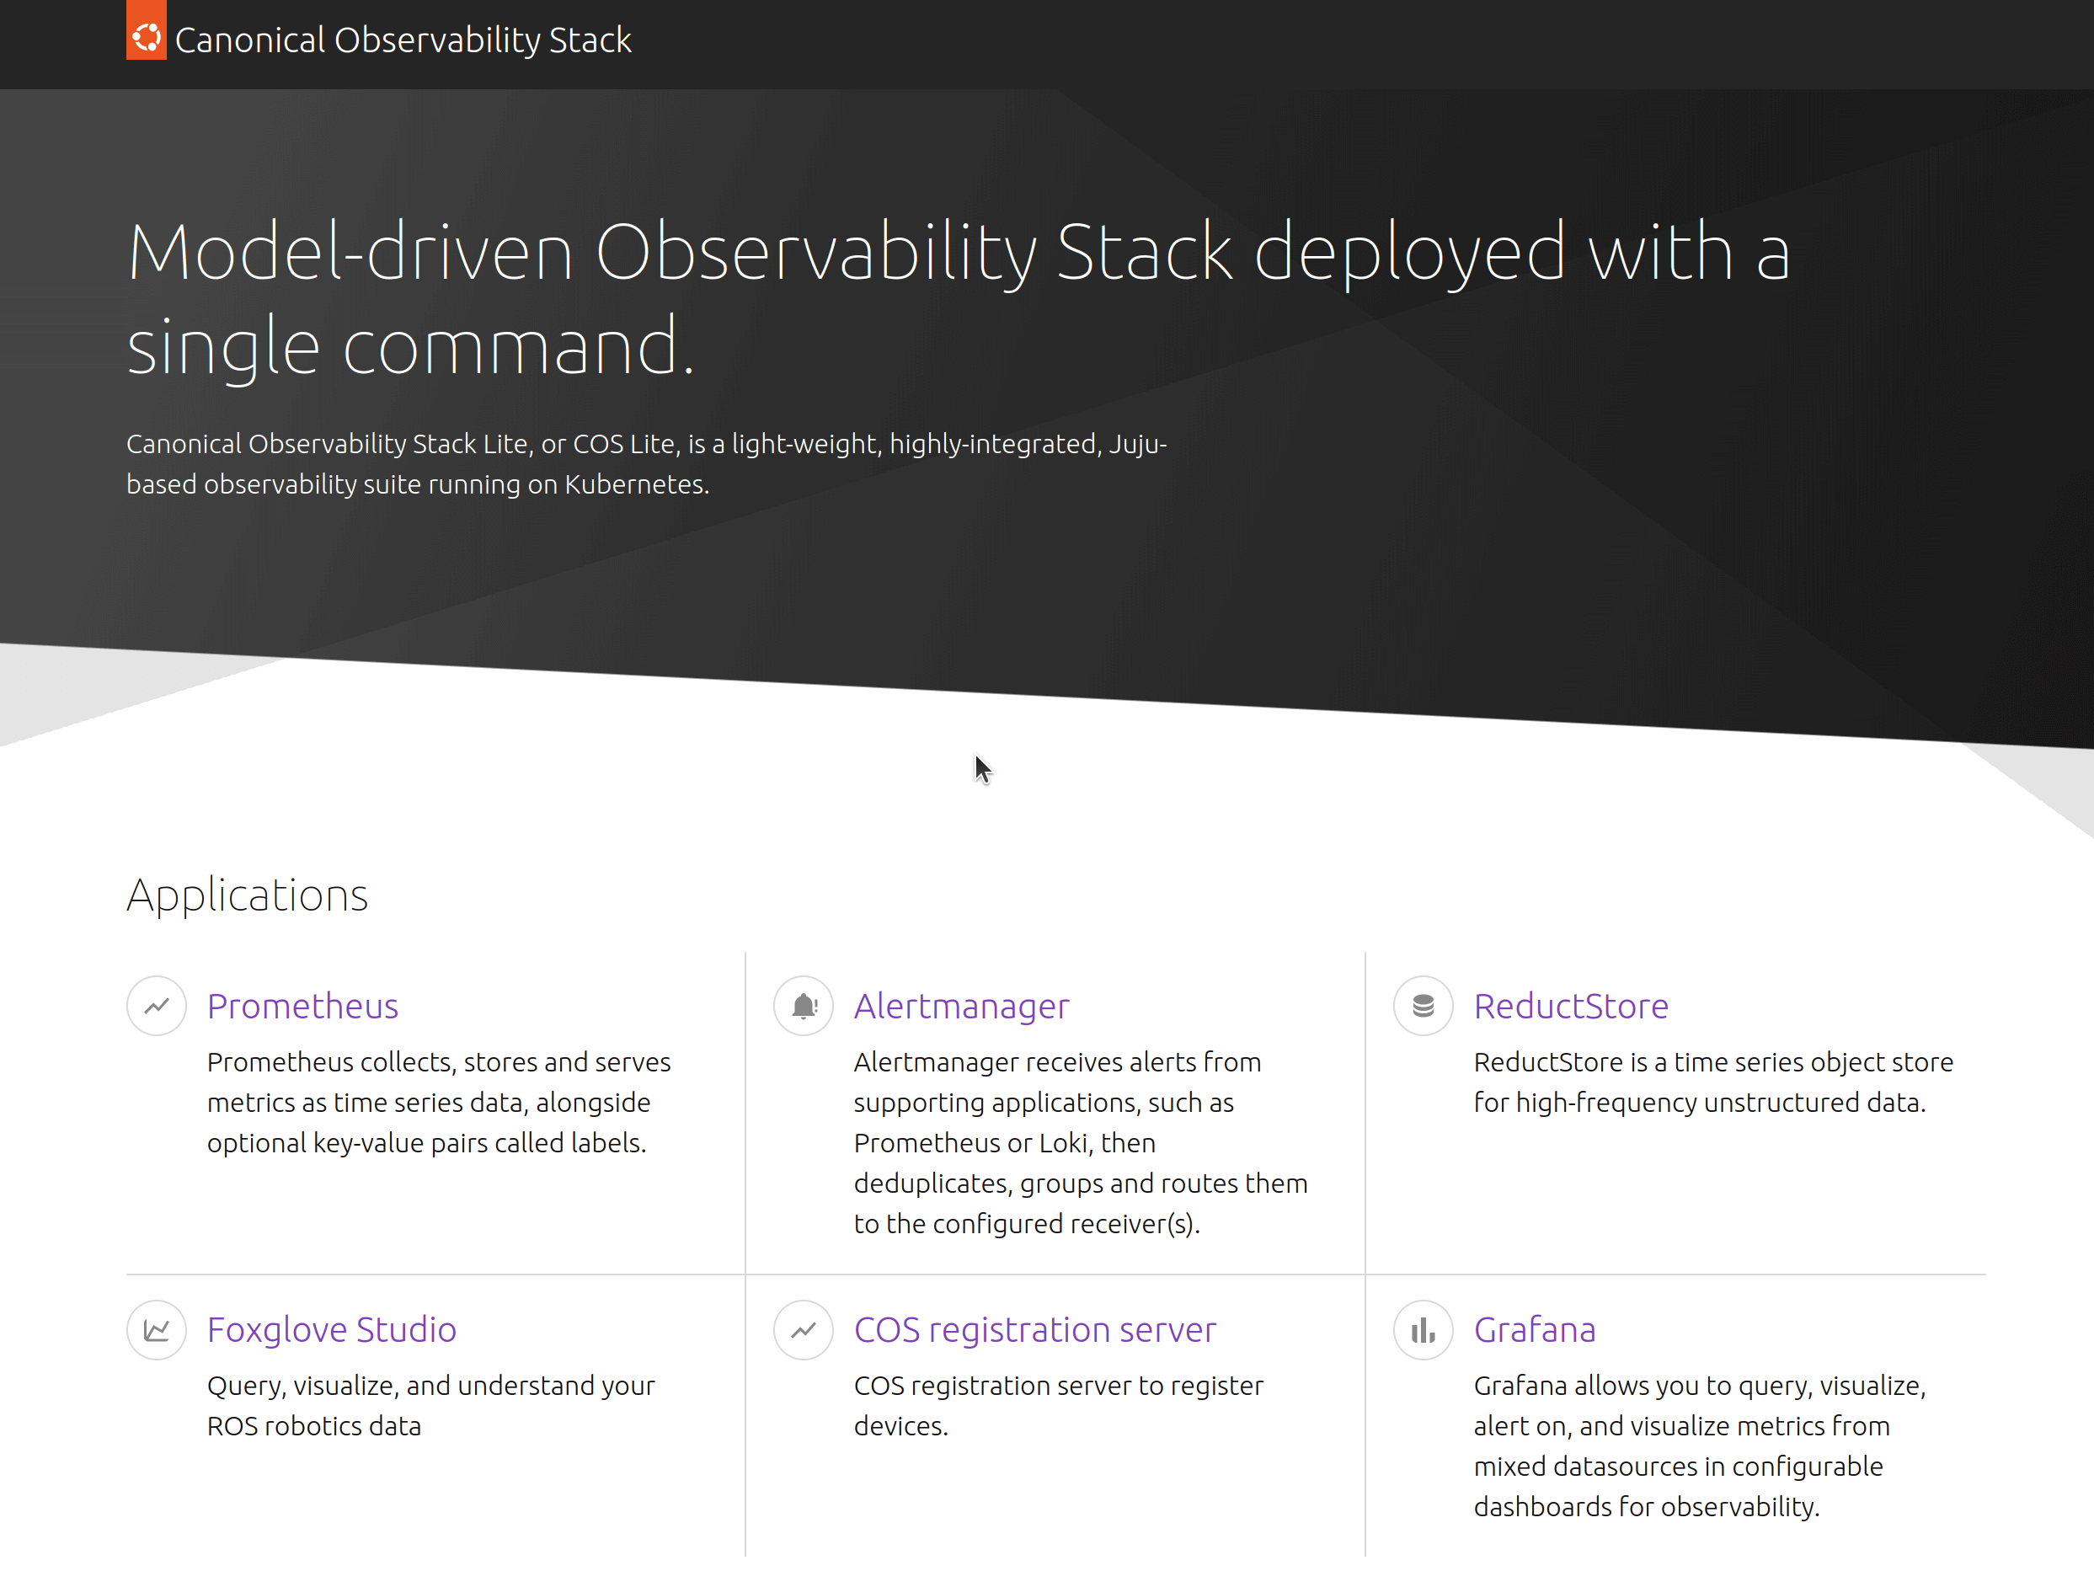Click the Alertmanager description paragraph

click(x=1079, y=1142)
